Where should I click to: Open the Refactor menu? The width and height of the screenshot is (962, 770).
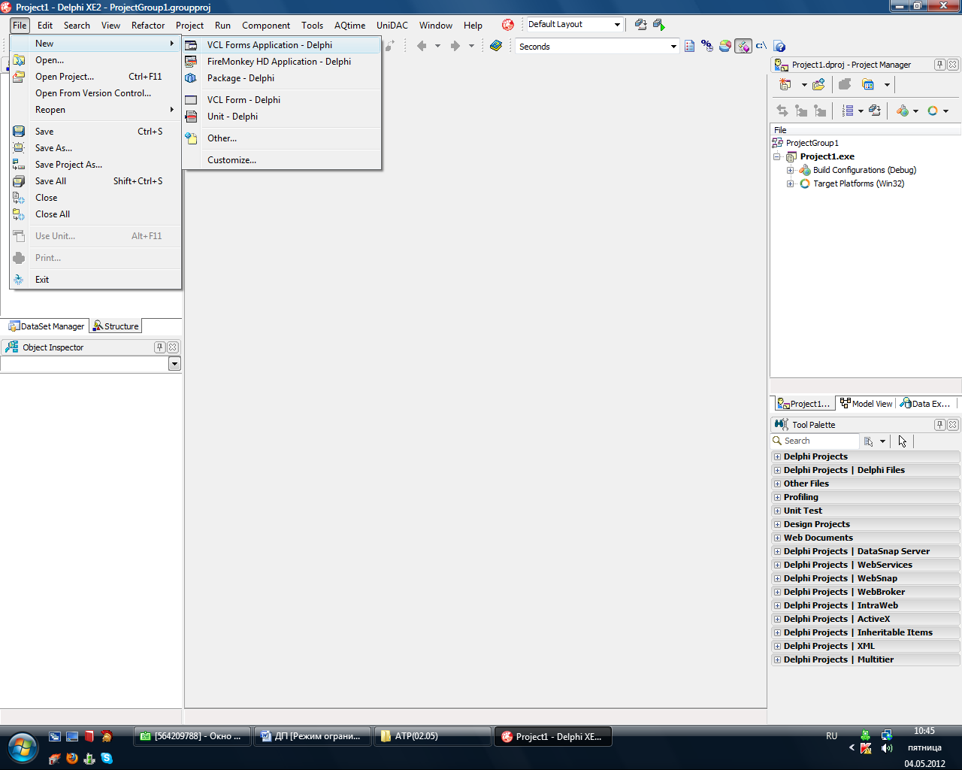(148, 25)
